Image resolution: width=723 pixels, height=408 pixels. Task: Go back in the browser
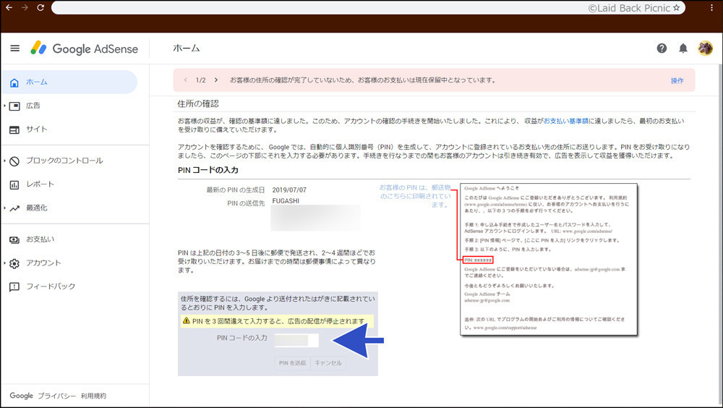(9, 7)
